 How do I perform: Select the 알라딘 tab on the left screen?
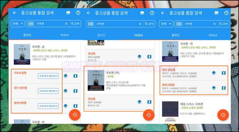[x=27, y=35]
